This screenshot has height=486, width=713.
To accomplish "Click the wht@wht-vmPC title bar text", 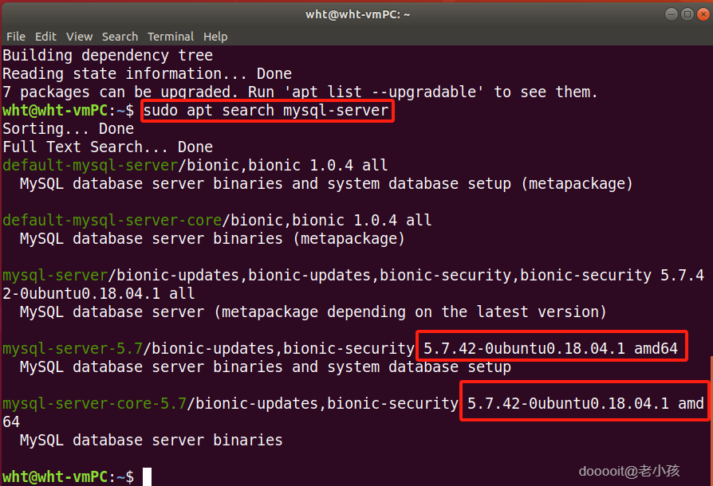I will 356,14.
